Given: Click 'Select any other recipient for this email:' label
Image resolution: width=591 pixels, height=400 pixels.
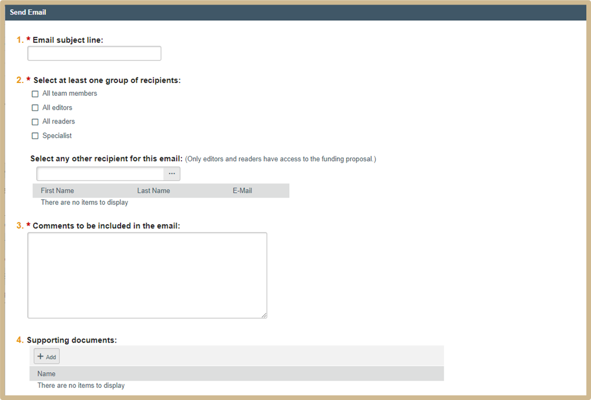Looking at the screenshot, I should (106, 158).
